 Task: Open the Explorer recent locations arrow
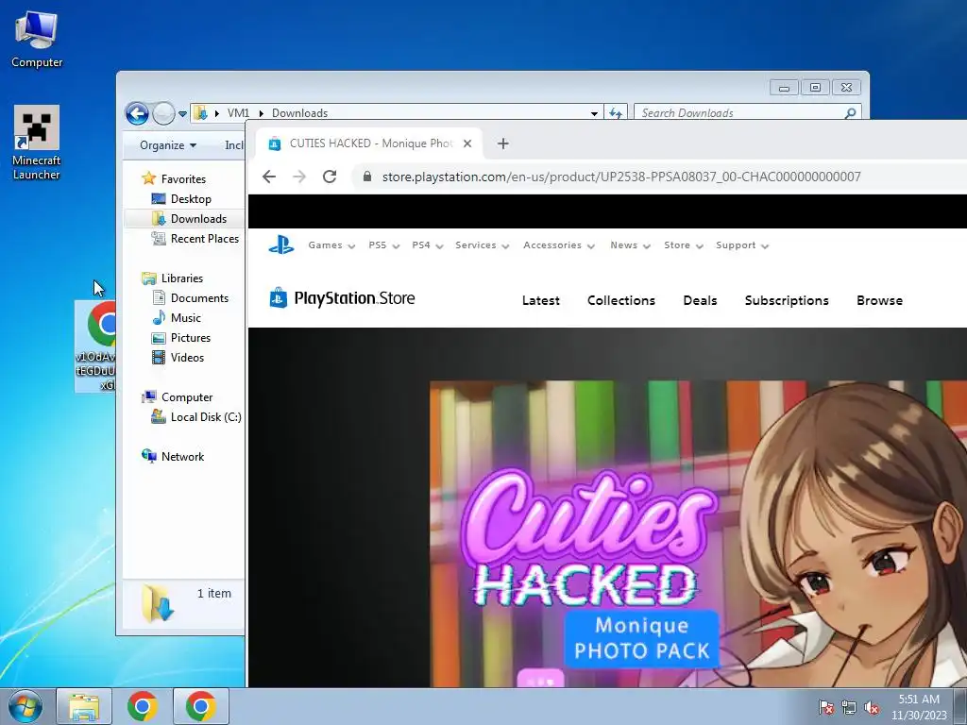tap(182, 113)
